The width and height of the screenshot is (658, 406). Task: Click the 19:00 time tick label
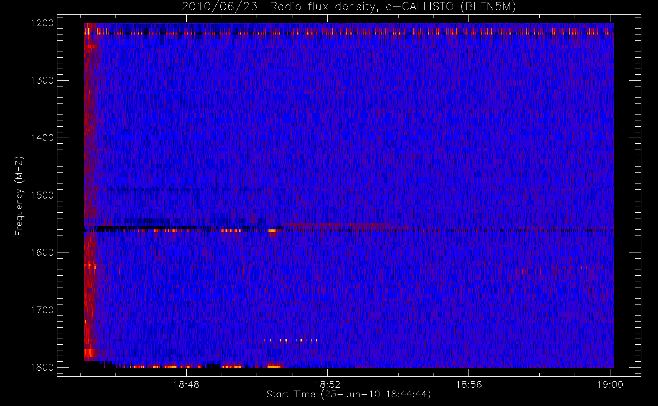pos(610,384)
